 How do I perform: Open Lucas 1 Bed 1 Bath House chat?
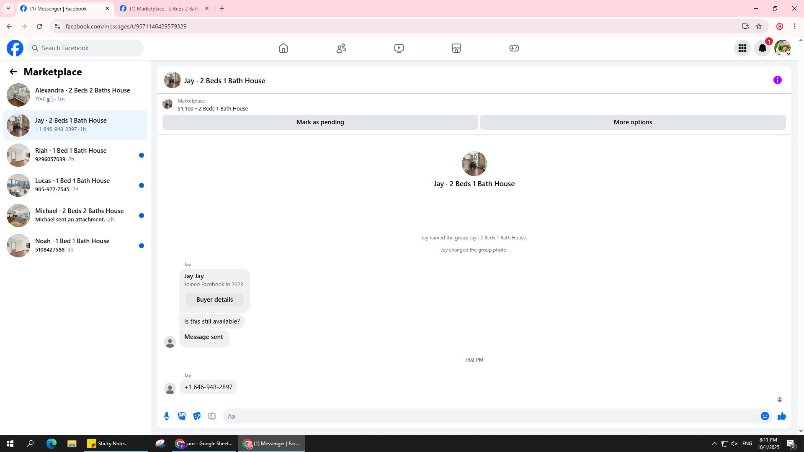(x=75, y=185)
